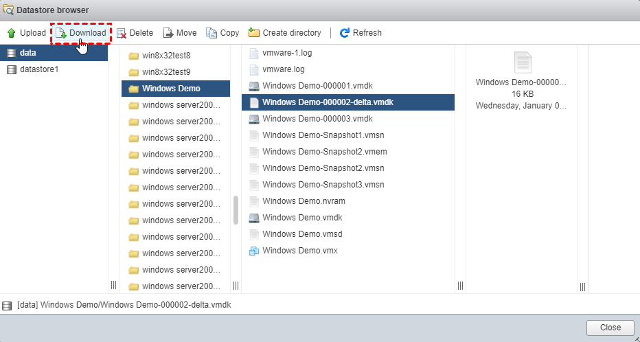The width and height of the screenshot is (640, 342).
Task: Click the Upload toolbar icon
Action: tap(11, 33)
